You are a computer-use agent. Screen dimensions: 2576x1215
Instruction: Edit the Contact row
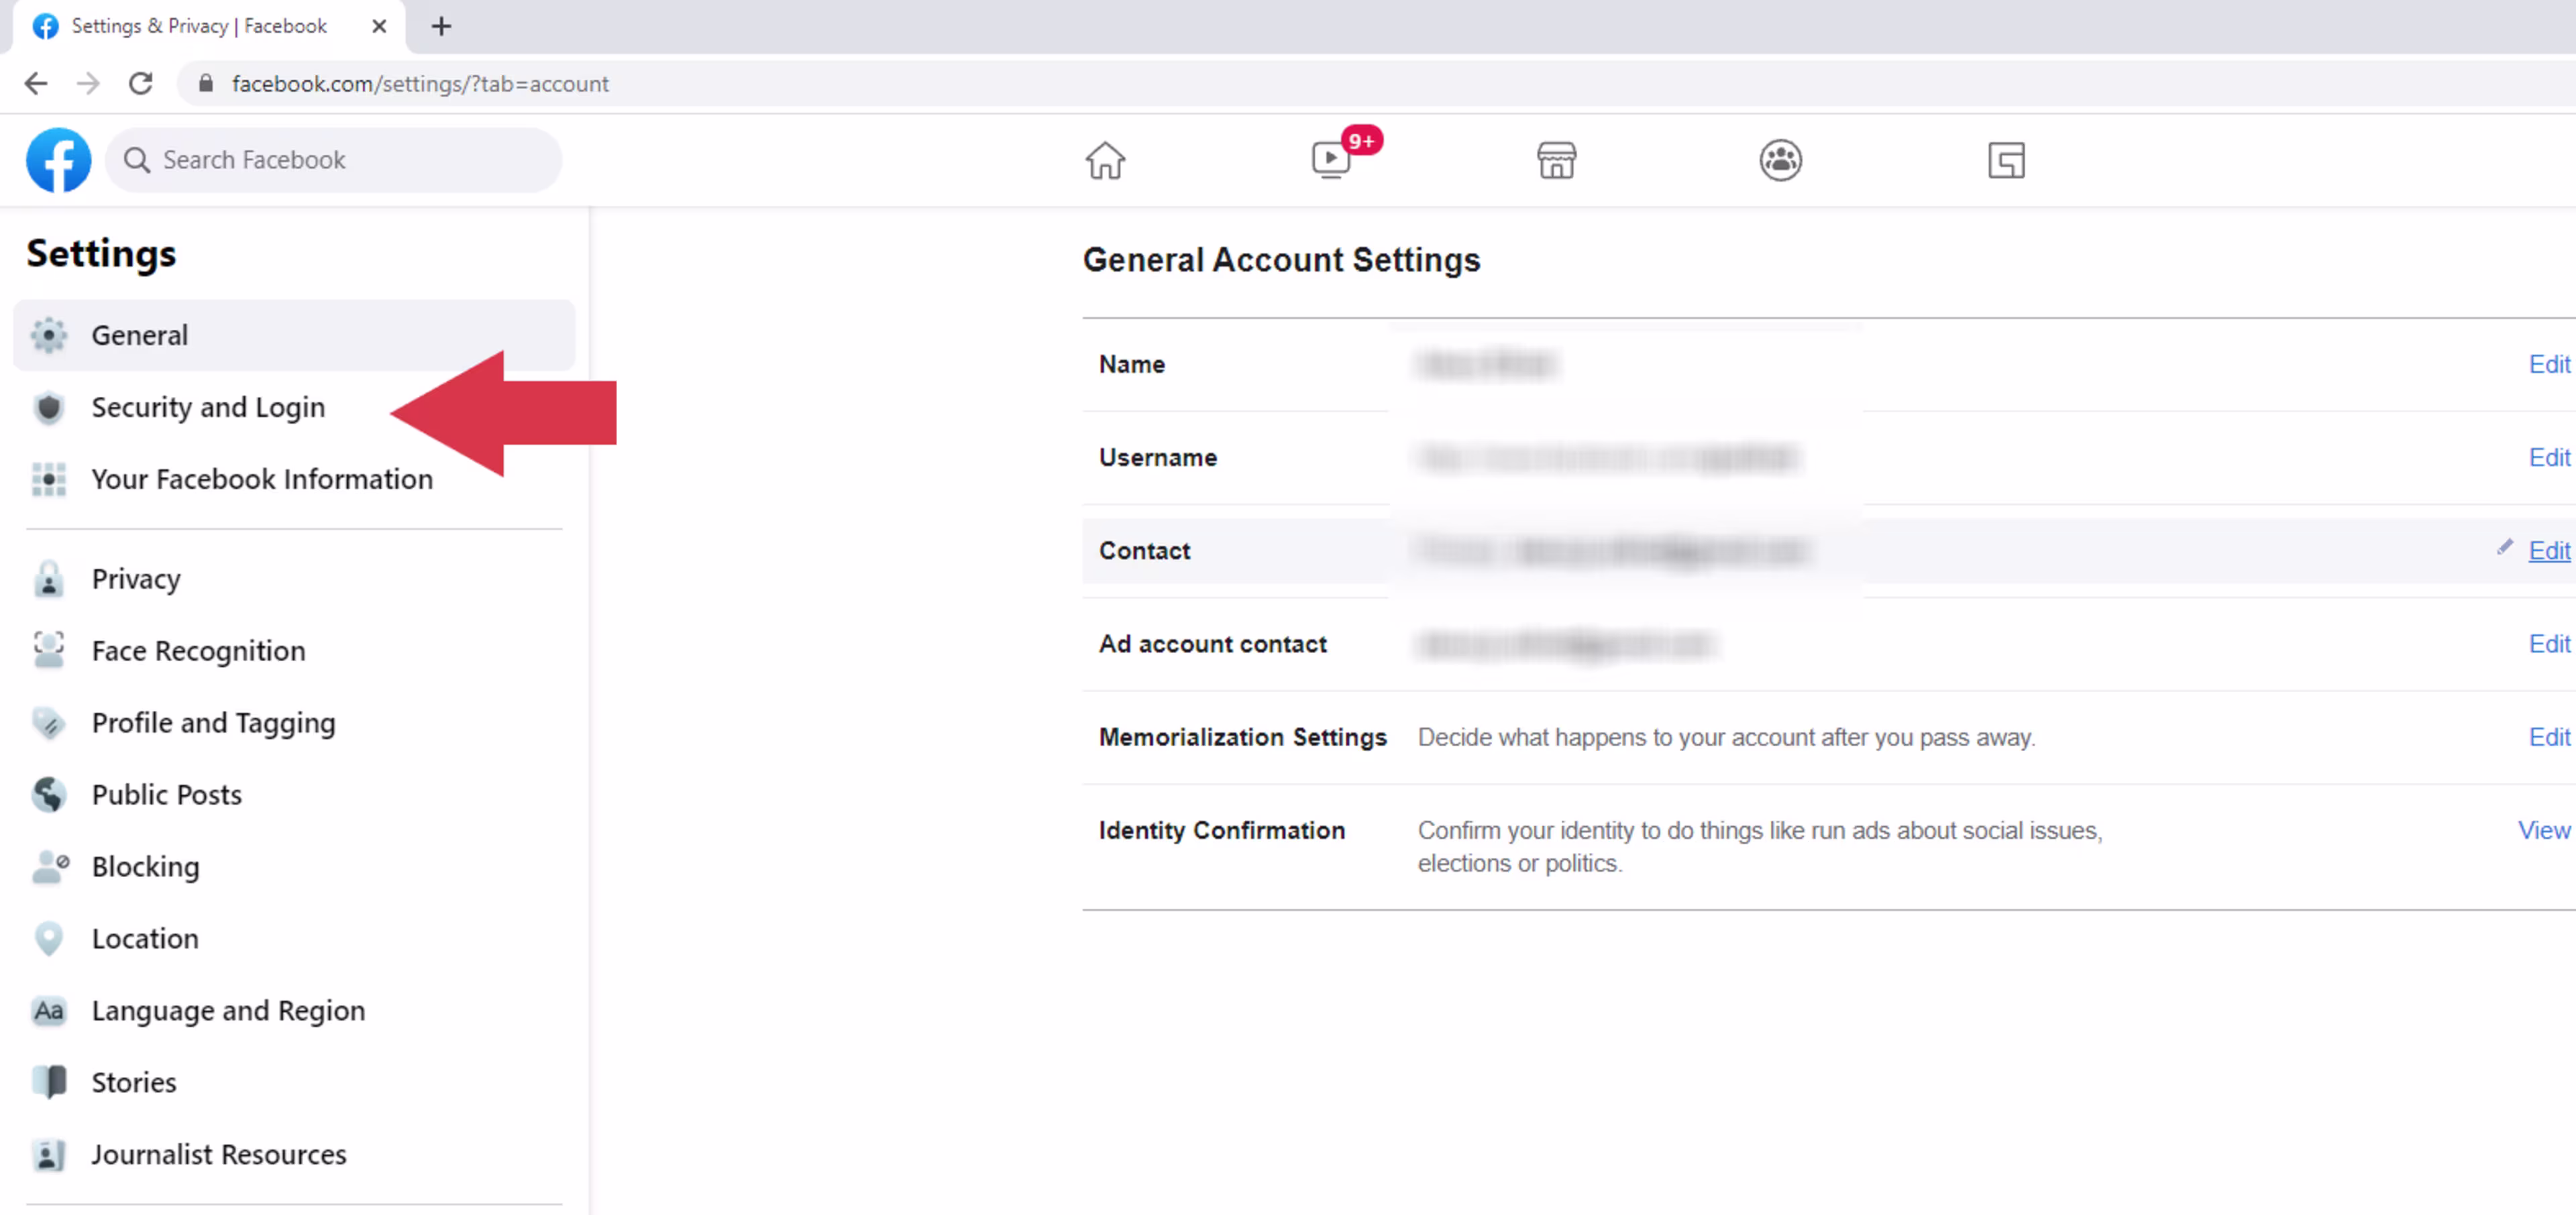[x=2549, y=551]
